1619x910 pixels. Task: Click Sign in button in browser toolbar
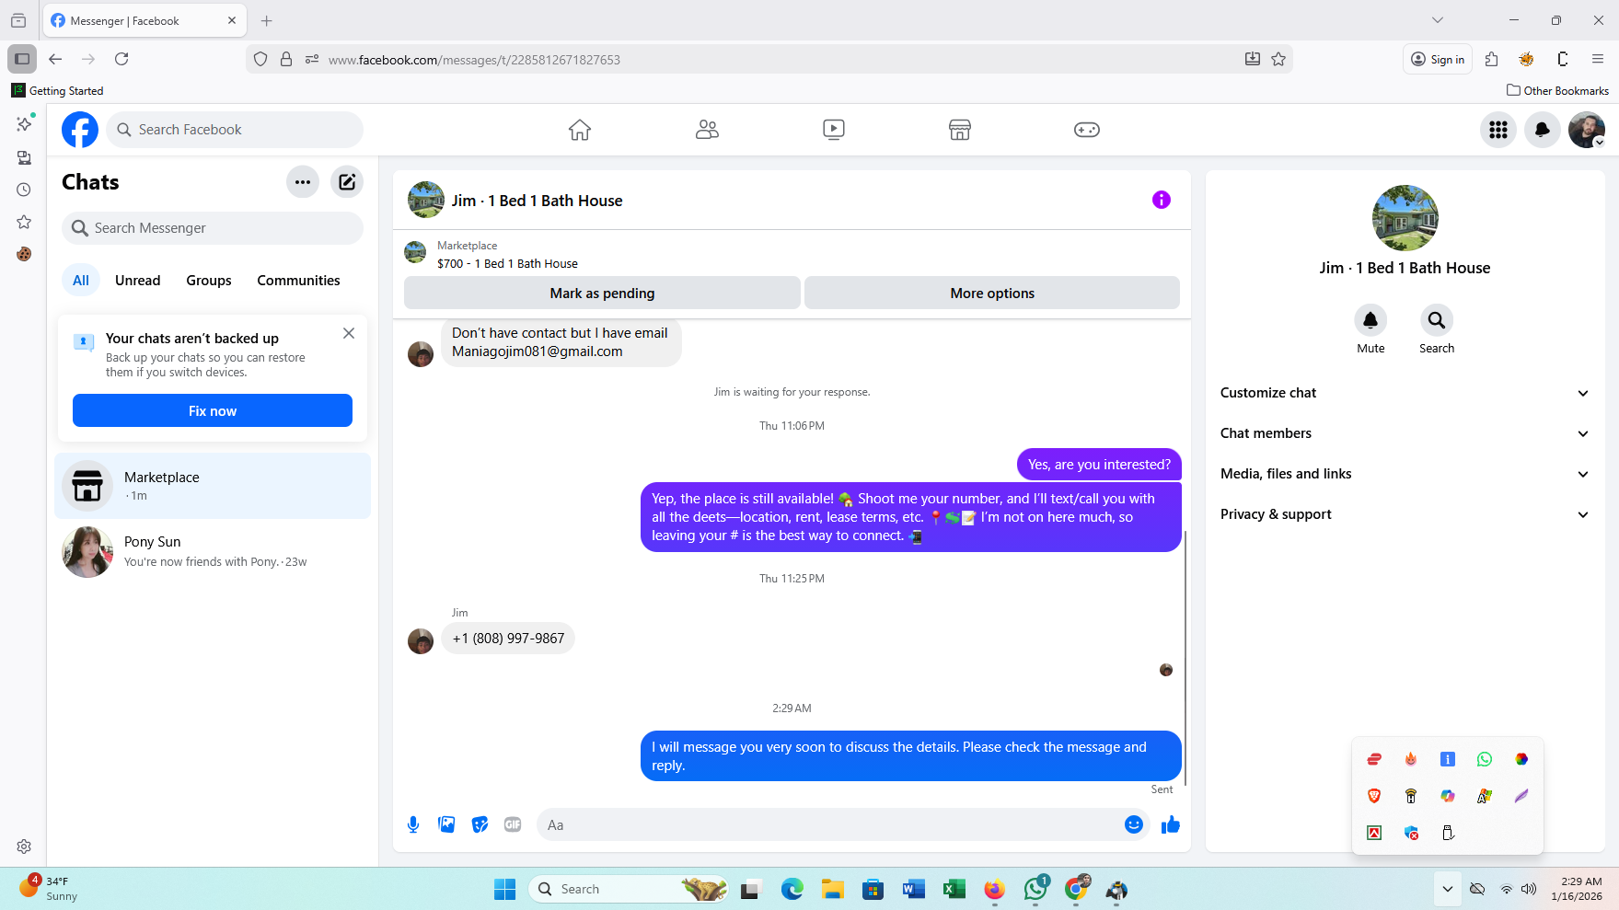[1438, 59]
